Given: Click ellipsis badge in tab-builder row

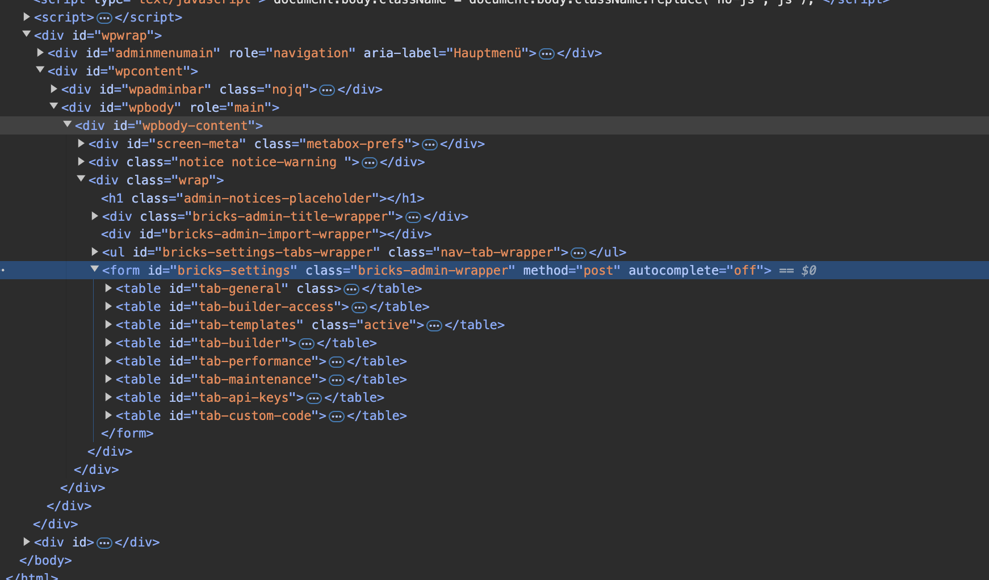Looking at the screenshot, I should 307,344.
